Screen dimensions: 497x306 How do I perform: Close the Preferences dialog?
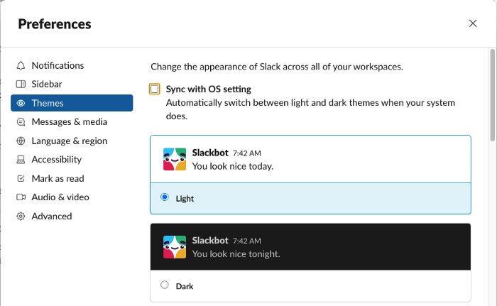point(473,23)
